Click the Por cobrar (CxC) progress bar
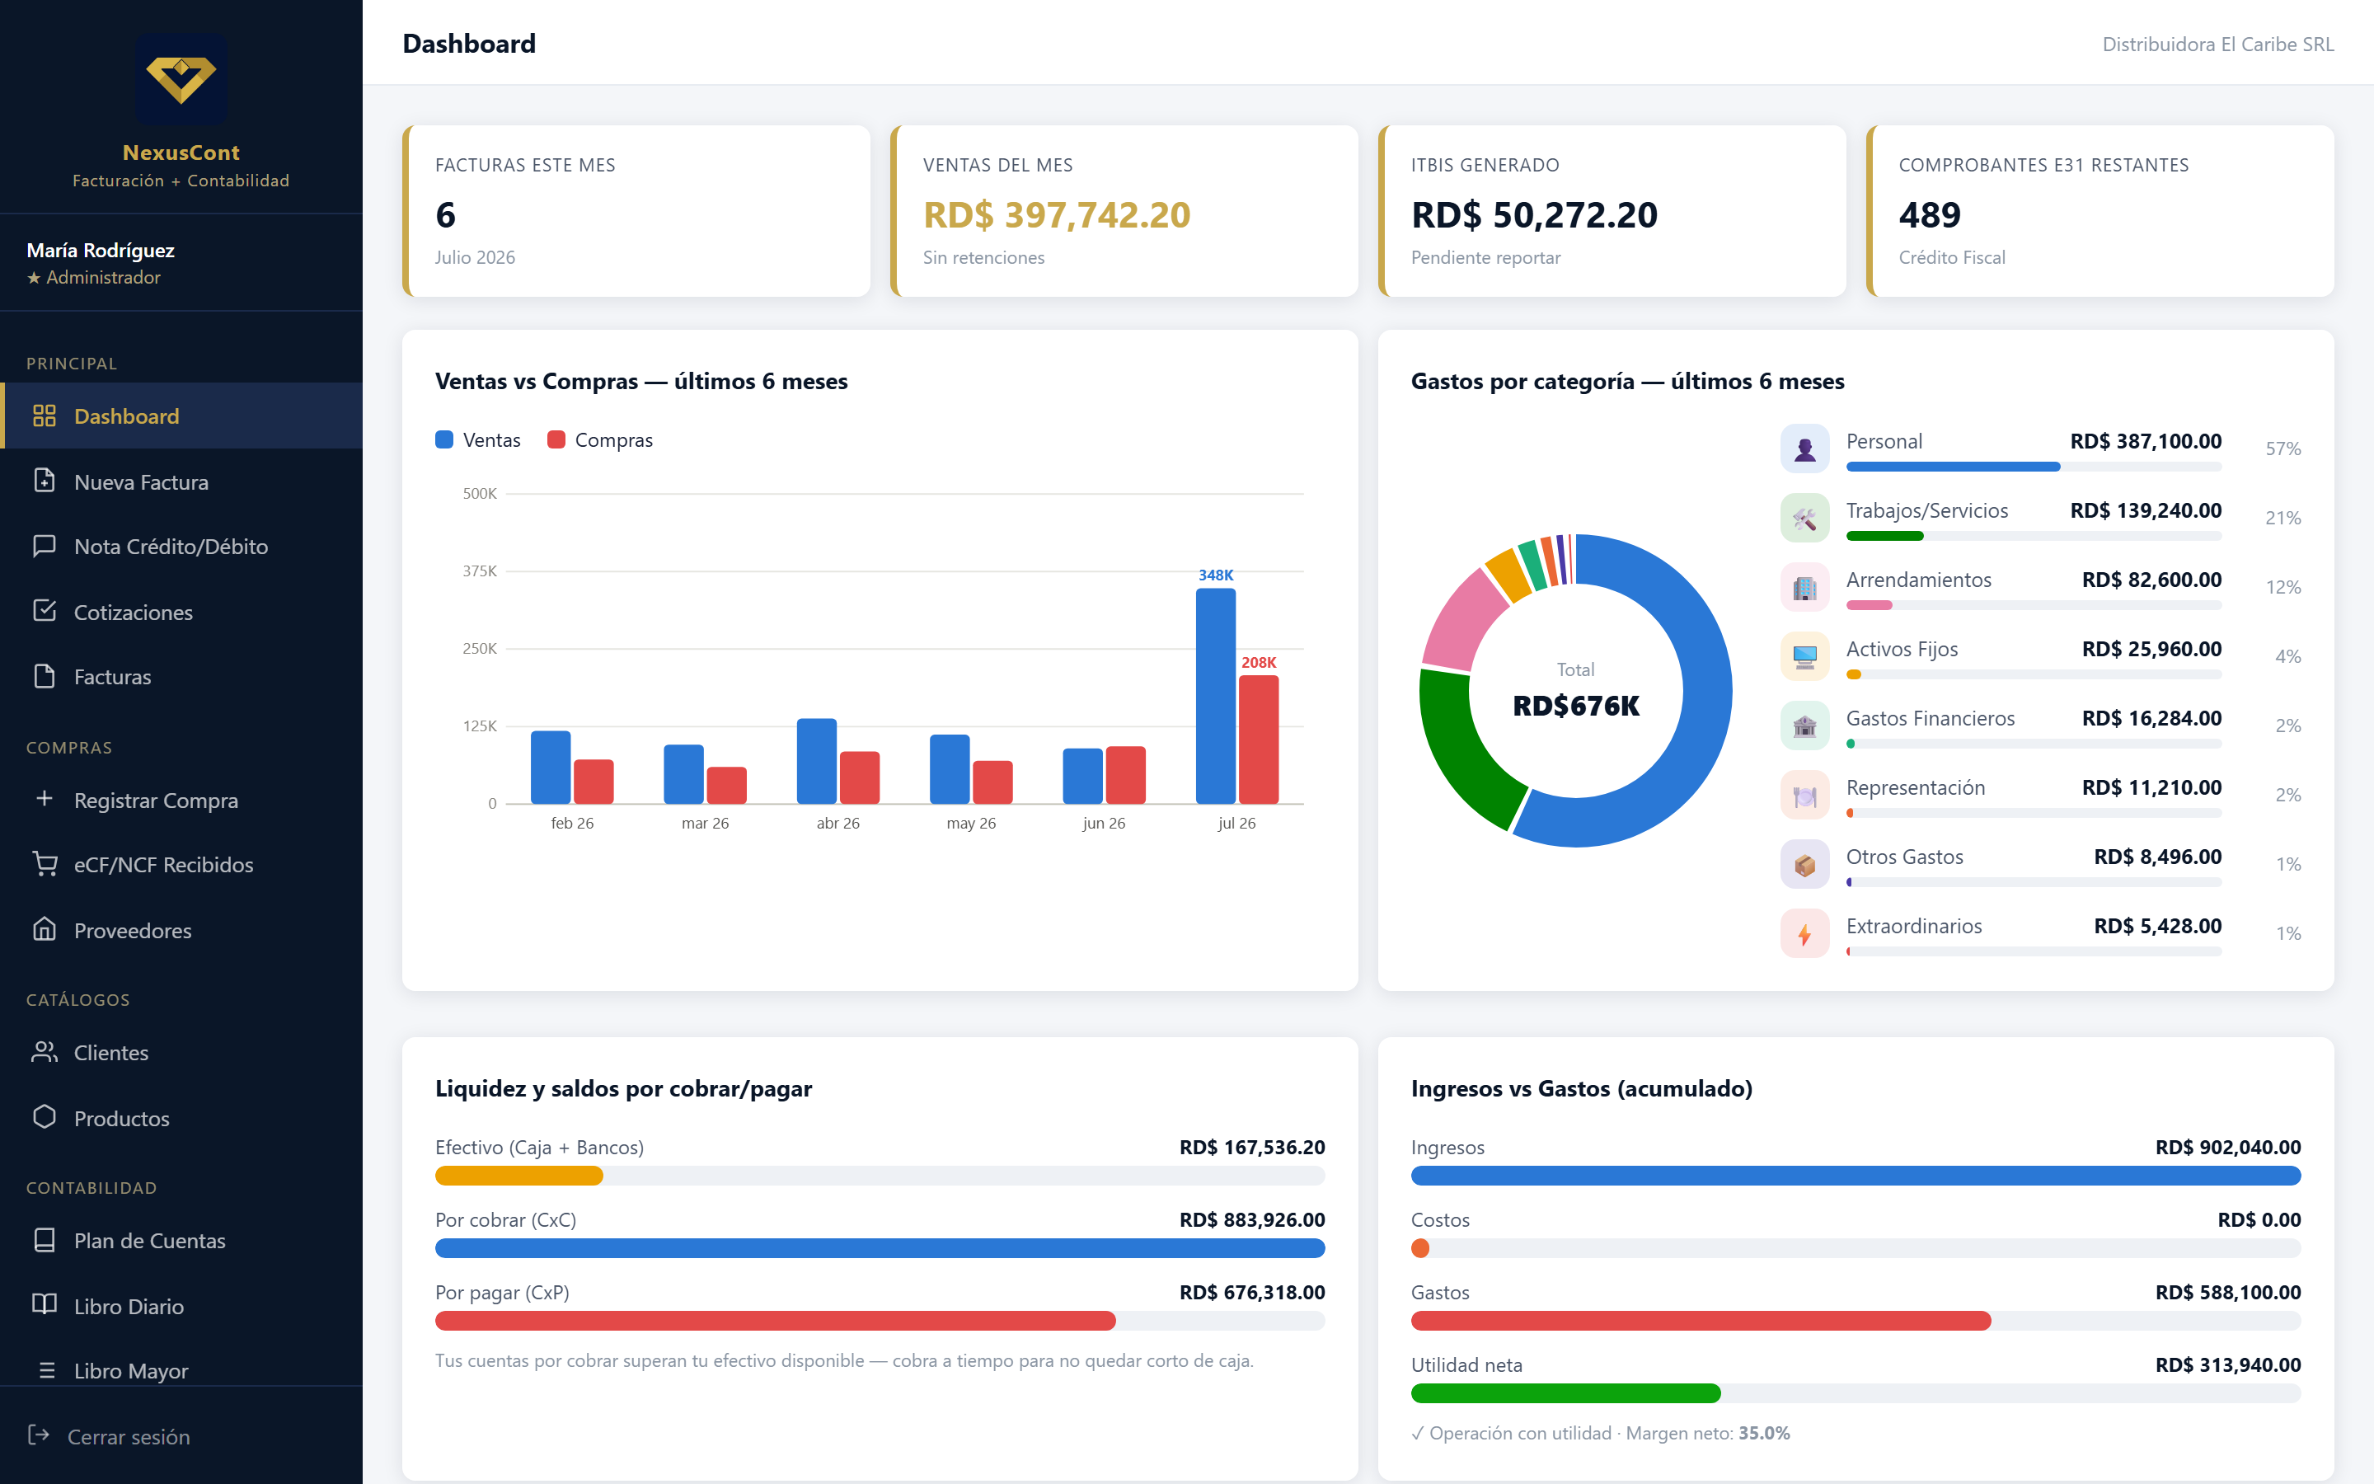Image resolution: width=2374 pixels, height=1484 pixels. [880, 1248]
